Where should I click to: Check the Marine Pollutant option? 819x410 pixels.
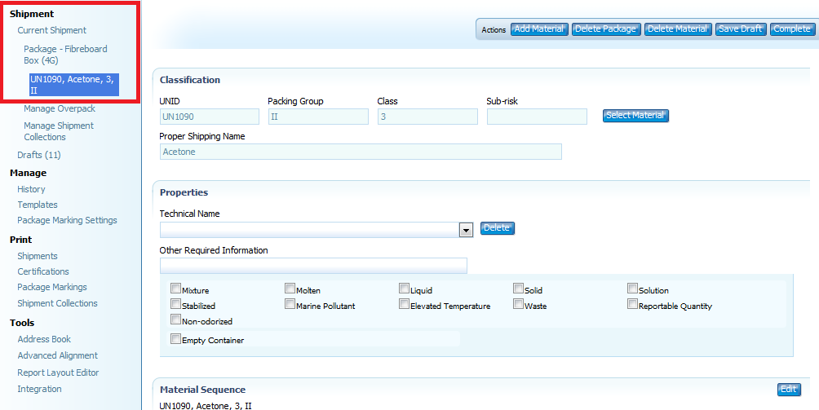(290, 304)
